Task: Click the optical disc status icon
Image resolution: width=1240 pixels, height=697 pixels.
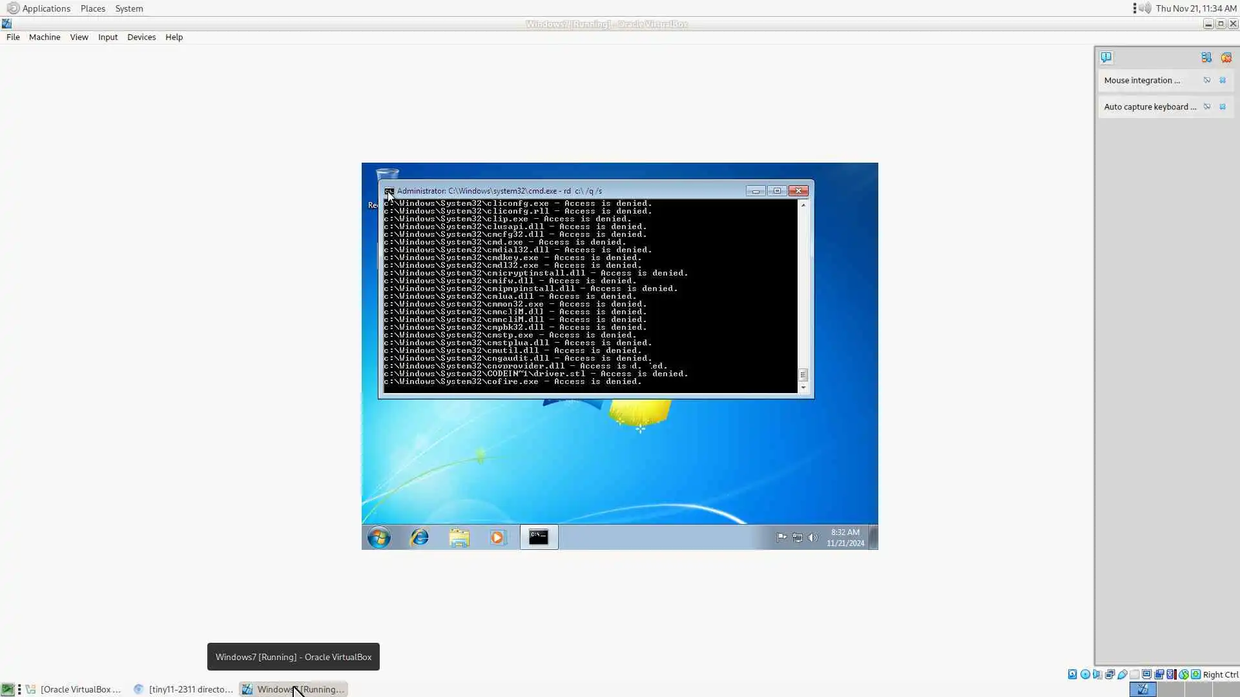Action: (x=1085, y=674)
